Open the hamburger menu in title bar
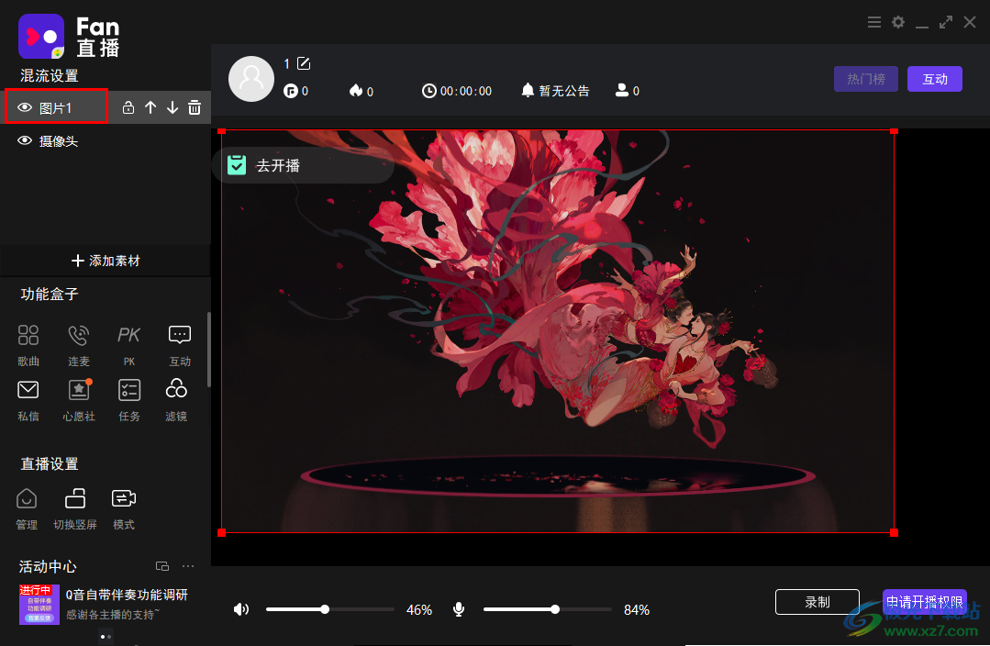Image resolution: width=990 pixels, height=646 pixels. tap(874, 22)
